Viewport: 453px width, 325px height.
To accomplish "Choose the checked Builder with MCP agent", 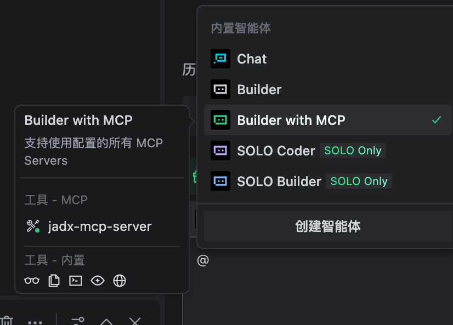I will point(291,120).
